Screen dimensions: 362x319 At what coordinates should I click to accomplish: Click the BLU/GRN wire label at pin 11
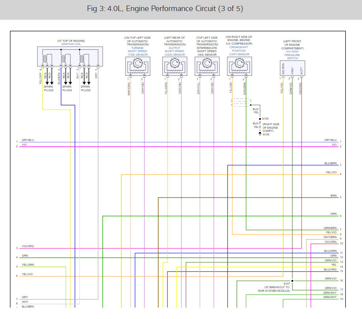[x=330, y=251]
